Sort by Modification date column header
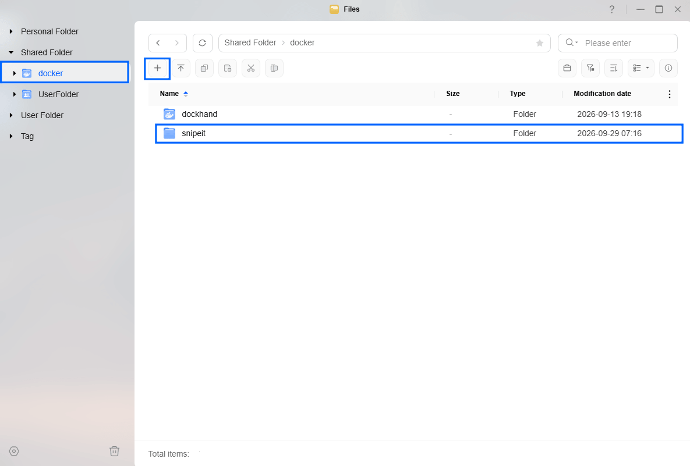Image resolution: width=690 pixels, height=466 pixels. 603,94
